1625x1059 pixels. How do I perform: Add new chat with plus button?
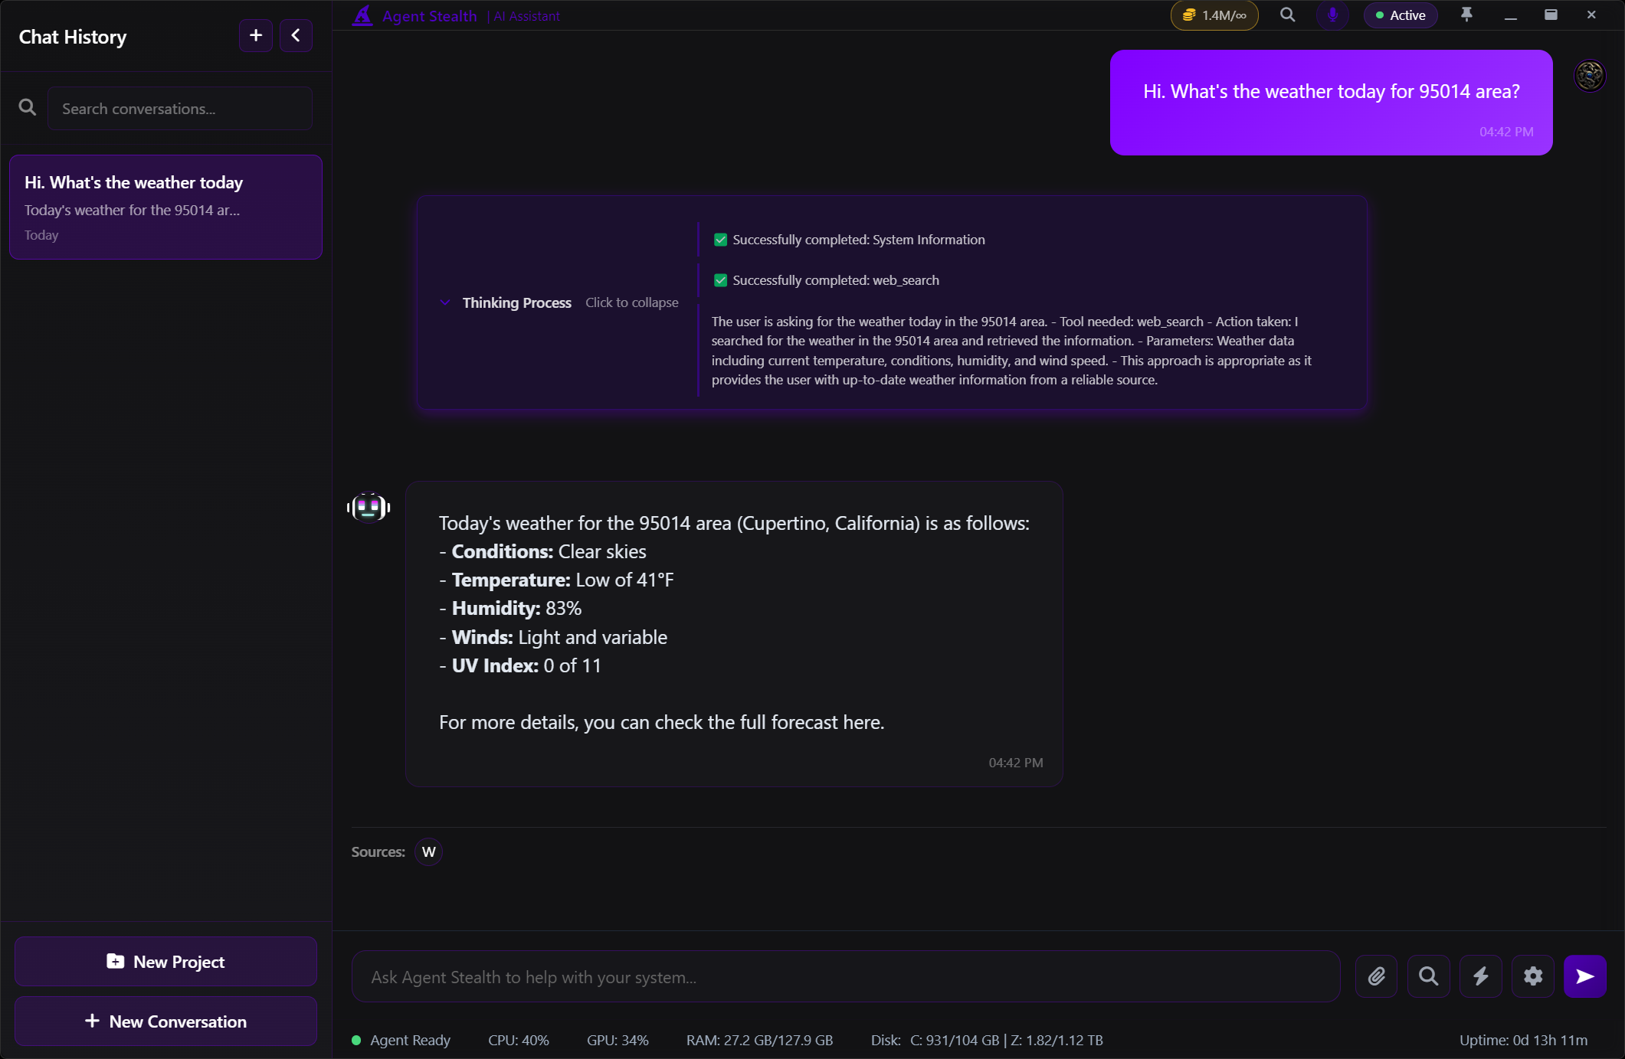[x=256, y=35]
